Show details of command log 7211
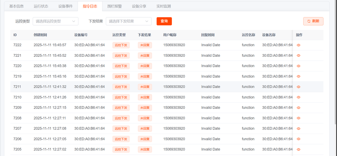The image size is (337, 156). (298, 87)
